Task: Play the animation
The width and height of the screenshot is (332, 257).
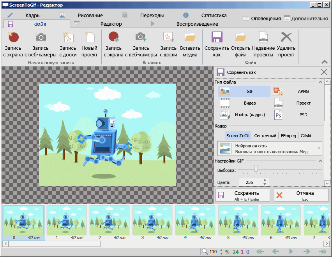Action: click(x=291, y=252)
